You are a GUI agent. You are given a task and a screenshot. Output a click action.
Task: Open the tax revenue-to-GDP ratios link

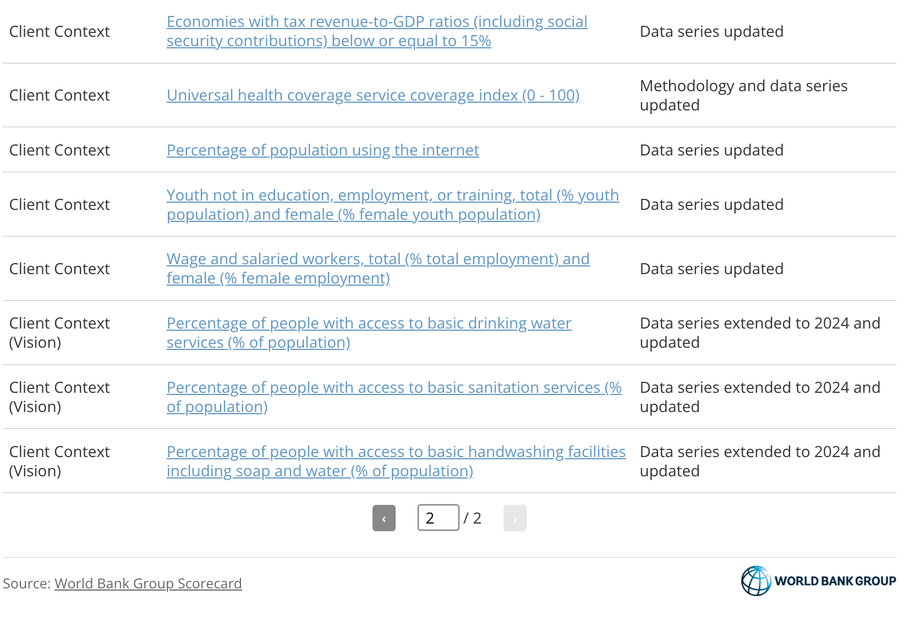click(x=376, y=31)
